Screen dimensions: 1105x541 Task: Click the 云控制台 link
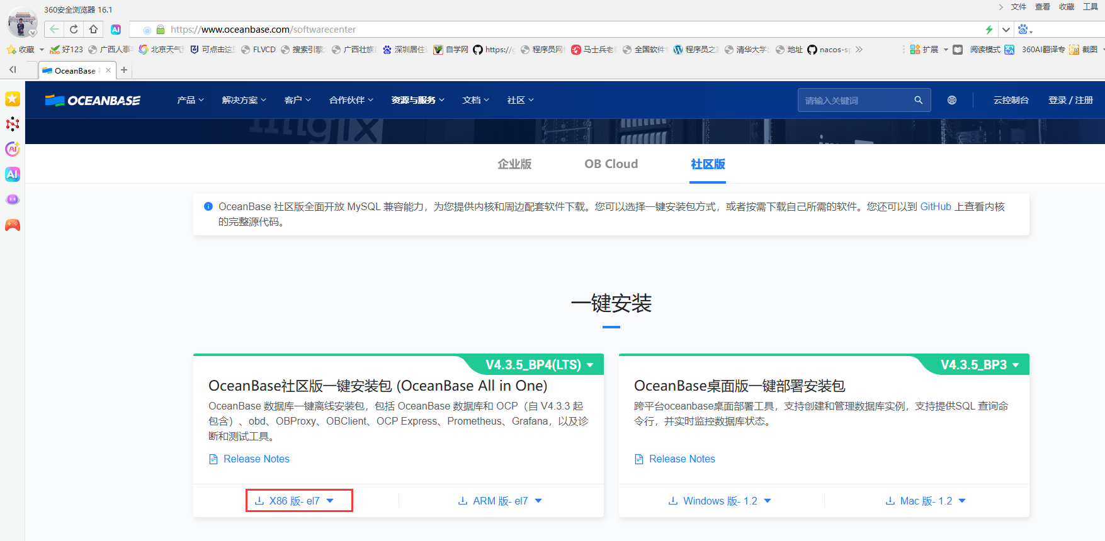click(x=1011, y=100)
